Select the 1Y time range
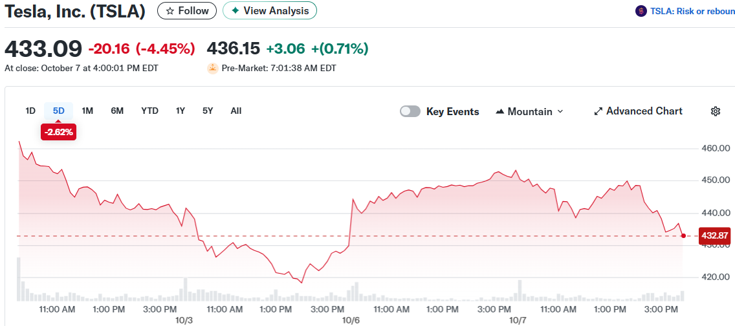This screenshot has width=735, height=326. point(181,111)
